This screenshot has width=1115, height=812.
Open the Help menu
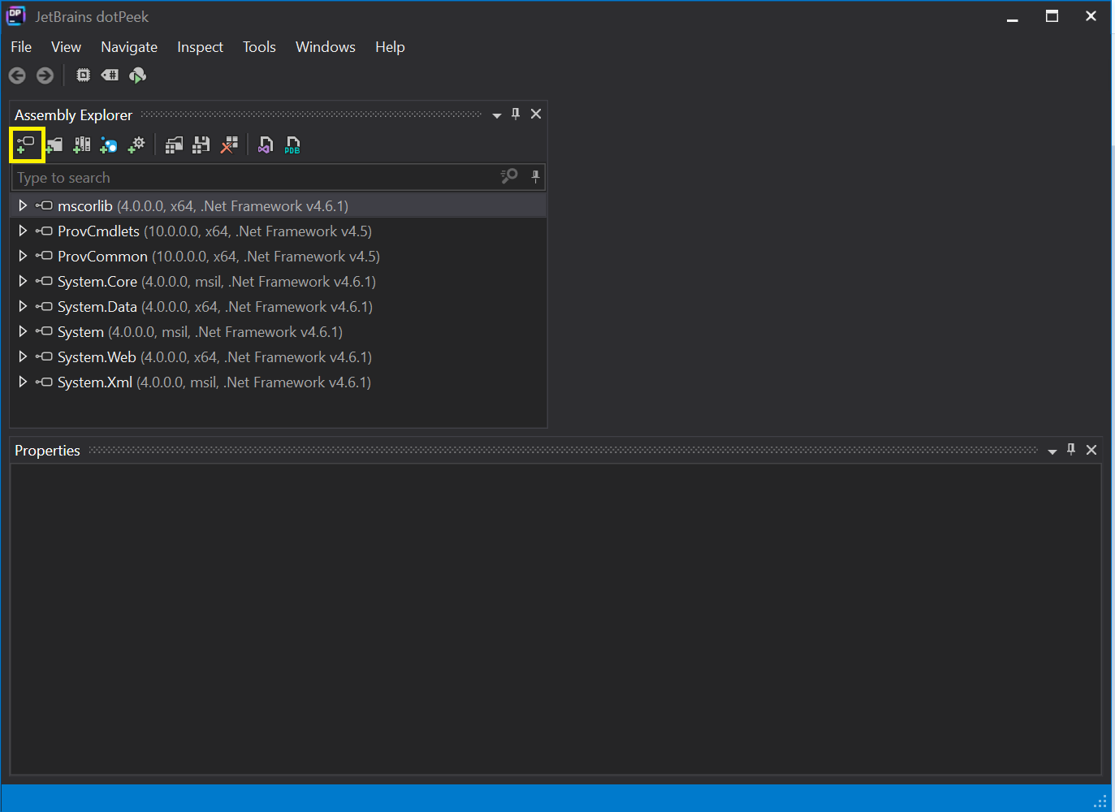tap(390, 47)
